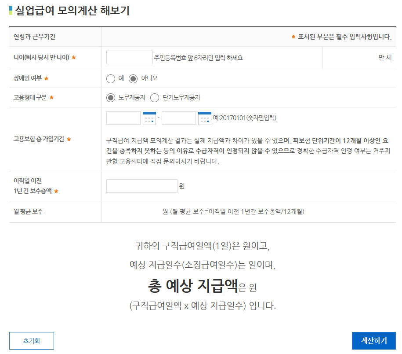Viewport: 402px width, 354px height.
Task: Click the age input field for 나이
Action: click(x=129, y=58)
